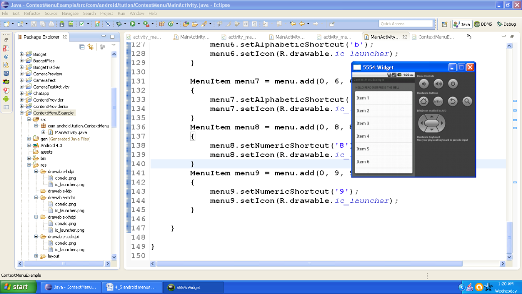Switch to the Debug perspective
Image resolution: width=522 pixels, height=294 pixels.
click(x=506, y=24)
